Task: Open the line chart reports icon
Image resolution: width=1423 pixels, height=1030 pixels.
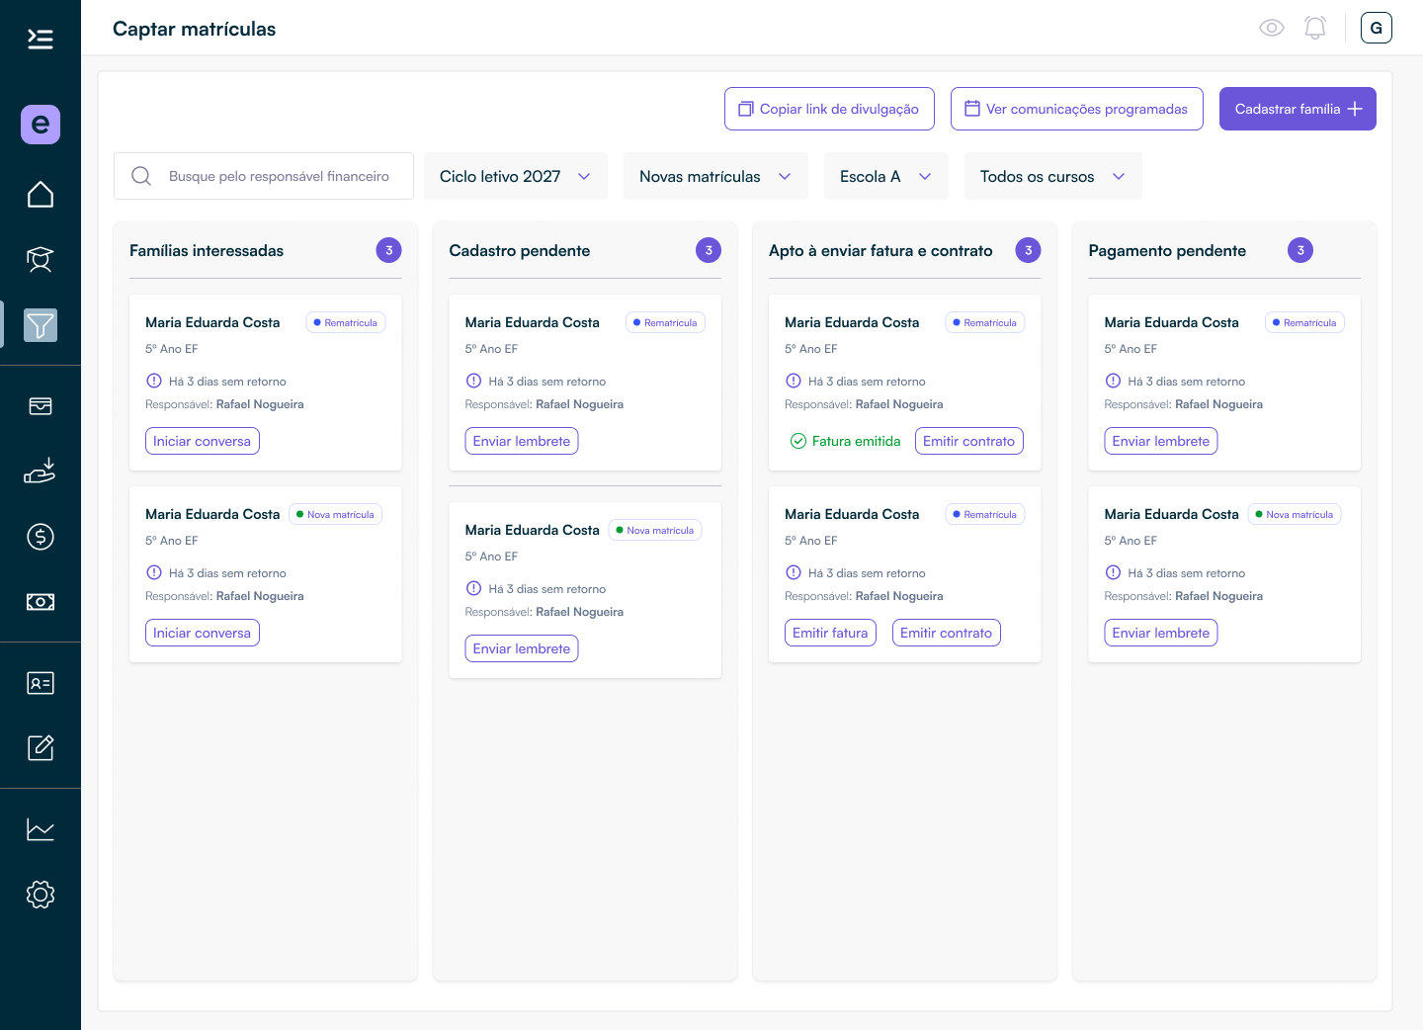Action: [41, 829]
